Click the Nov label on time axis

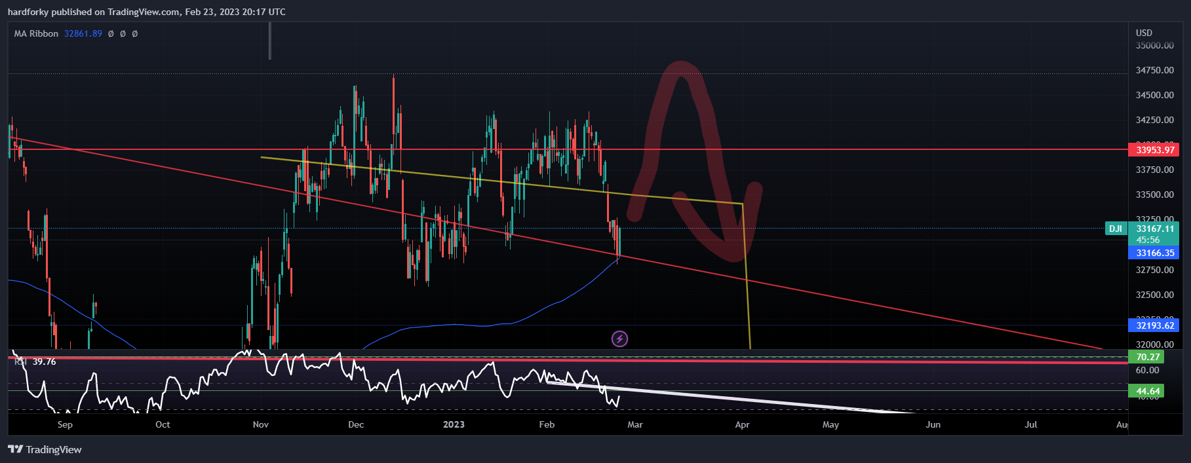[261, 424]
